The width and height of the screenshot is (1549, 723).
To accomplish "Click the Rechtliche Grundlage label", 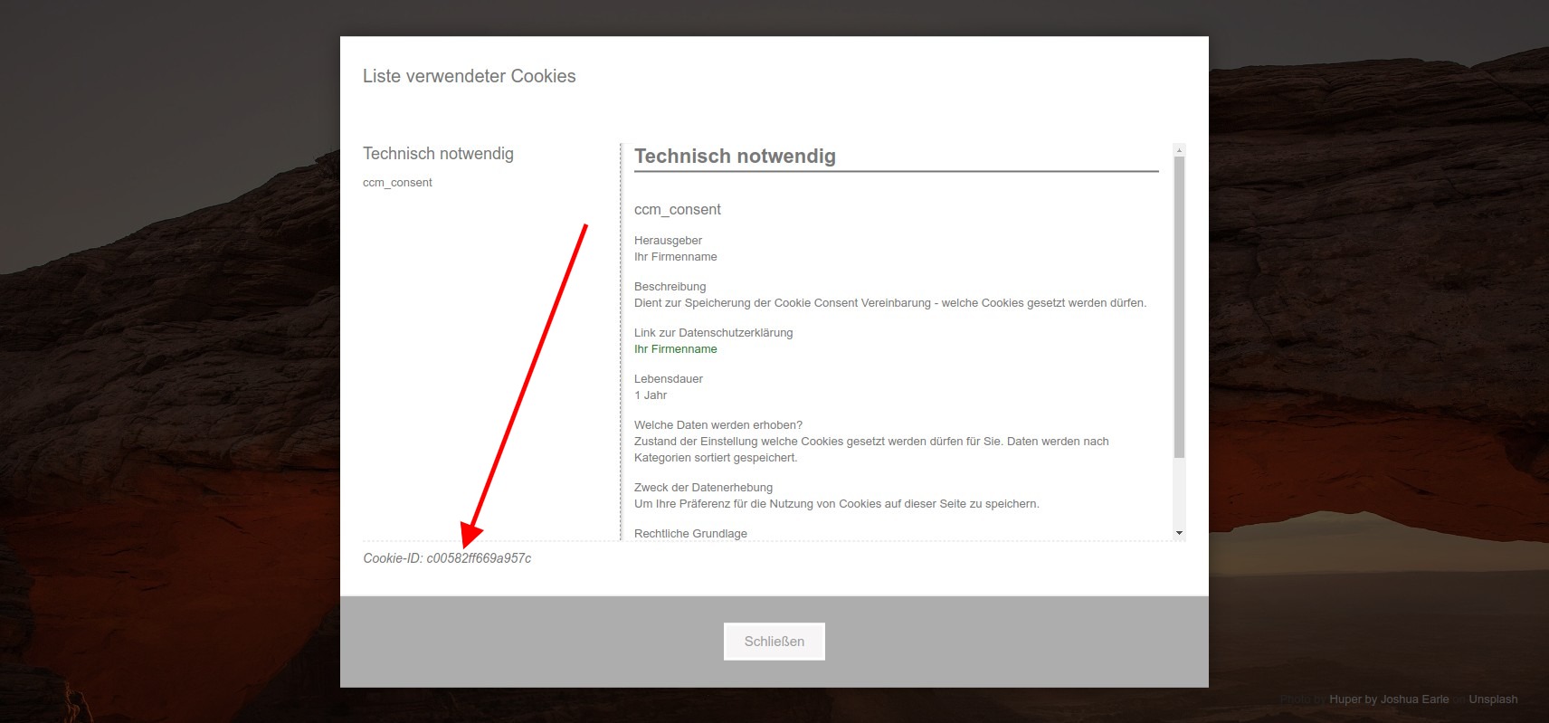I will [690, 534].
